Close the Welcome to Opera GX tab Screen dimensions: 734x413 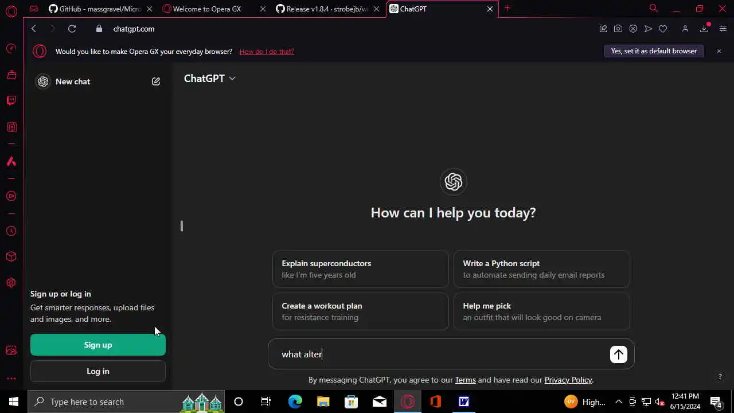point(263,9)
